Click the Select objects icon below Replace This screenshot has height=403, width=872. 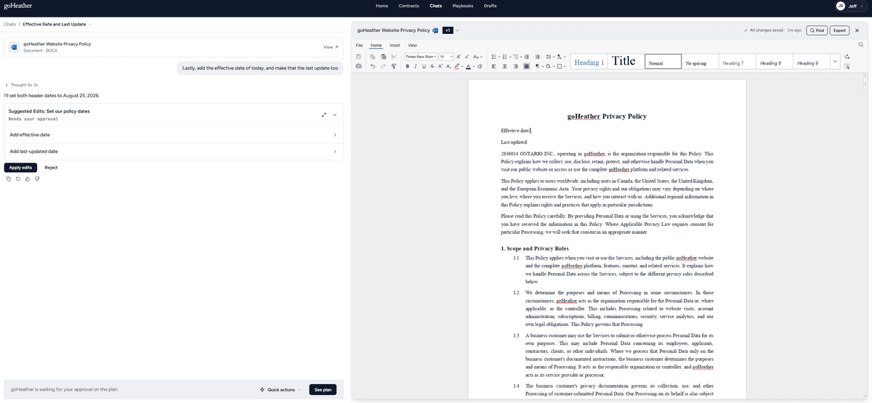(847, 66)
